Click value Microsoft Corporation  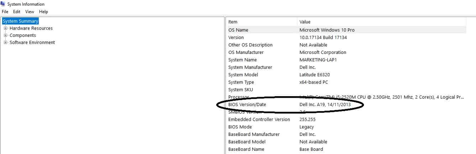coord(323,53)
